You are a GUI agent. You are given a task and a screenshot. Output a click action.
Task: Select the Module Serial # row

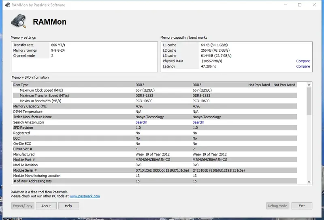coord(155,170)
